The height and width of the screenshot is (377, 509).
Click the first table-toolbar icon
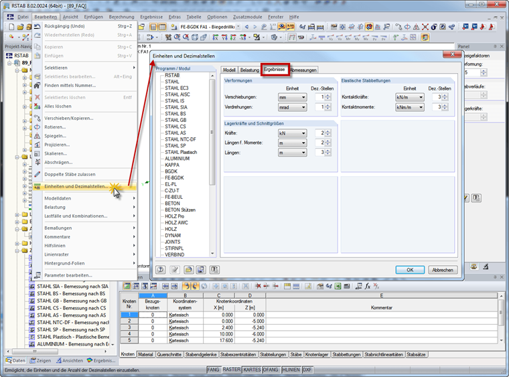pos(127,286)
